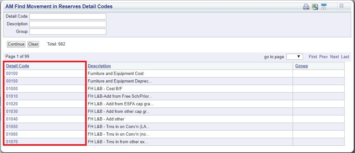Select detail code 01040
Image resolution: width=355 pixels, height=153 pixels.
click(x=12, y=119)
